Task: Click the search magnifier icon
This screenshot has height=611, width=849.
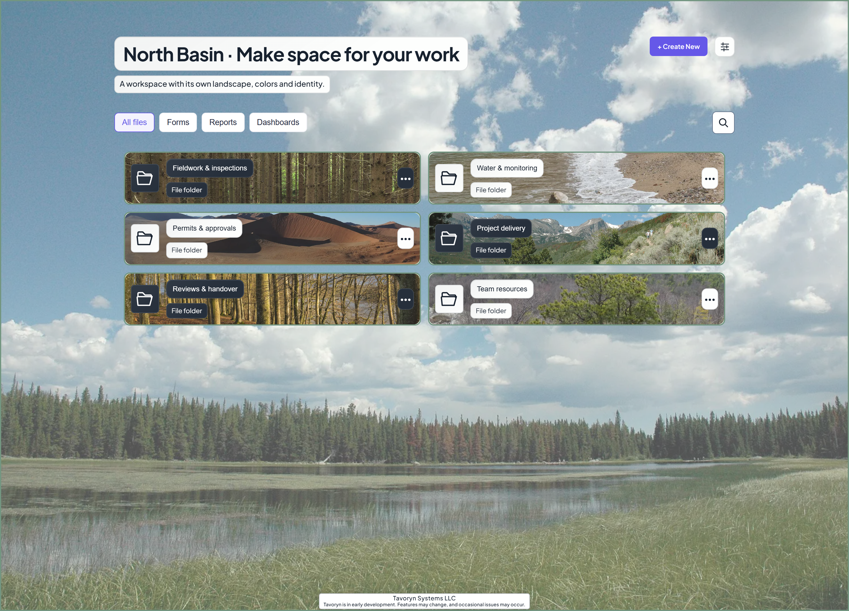Action: tap(723, 122)
